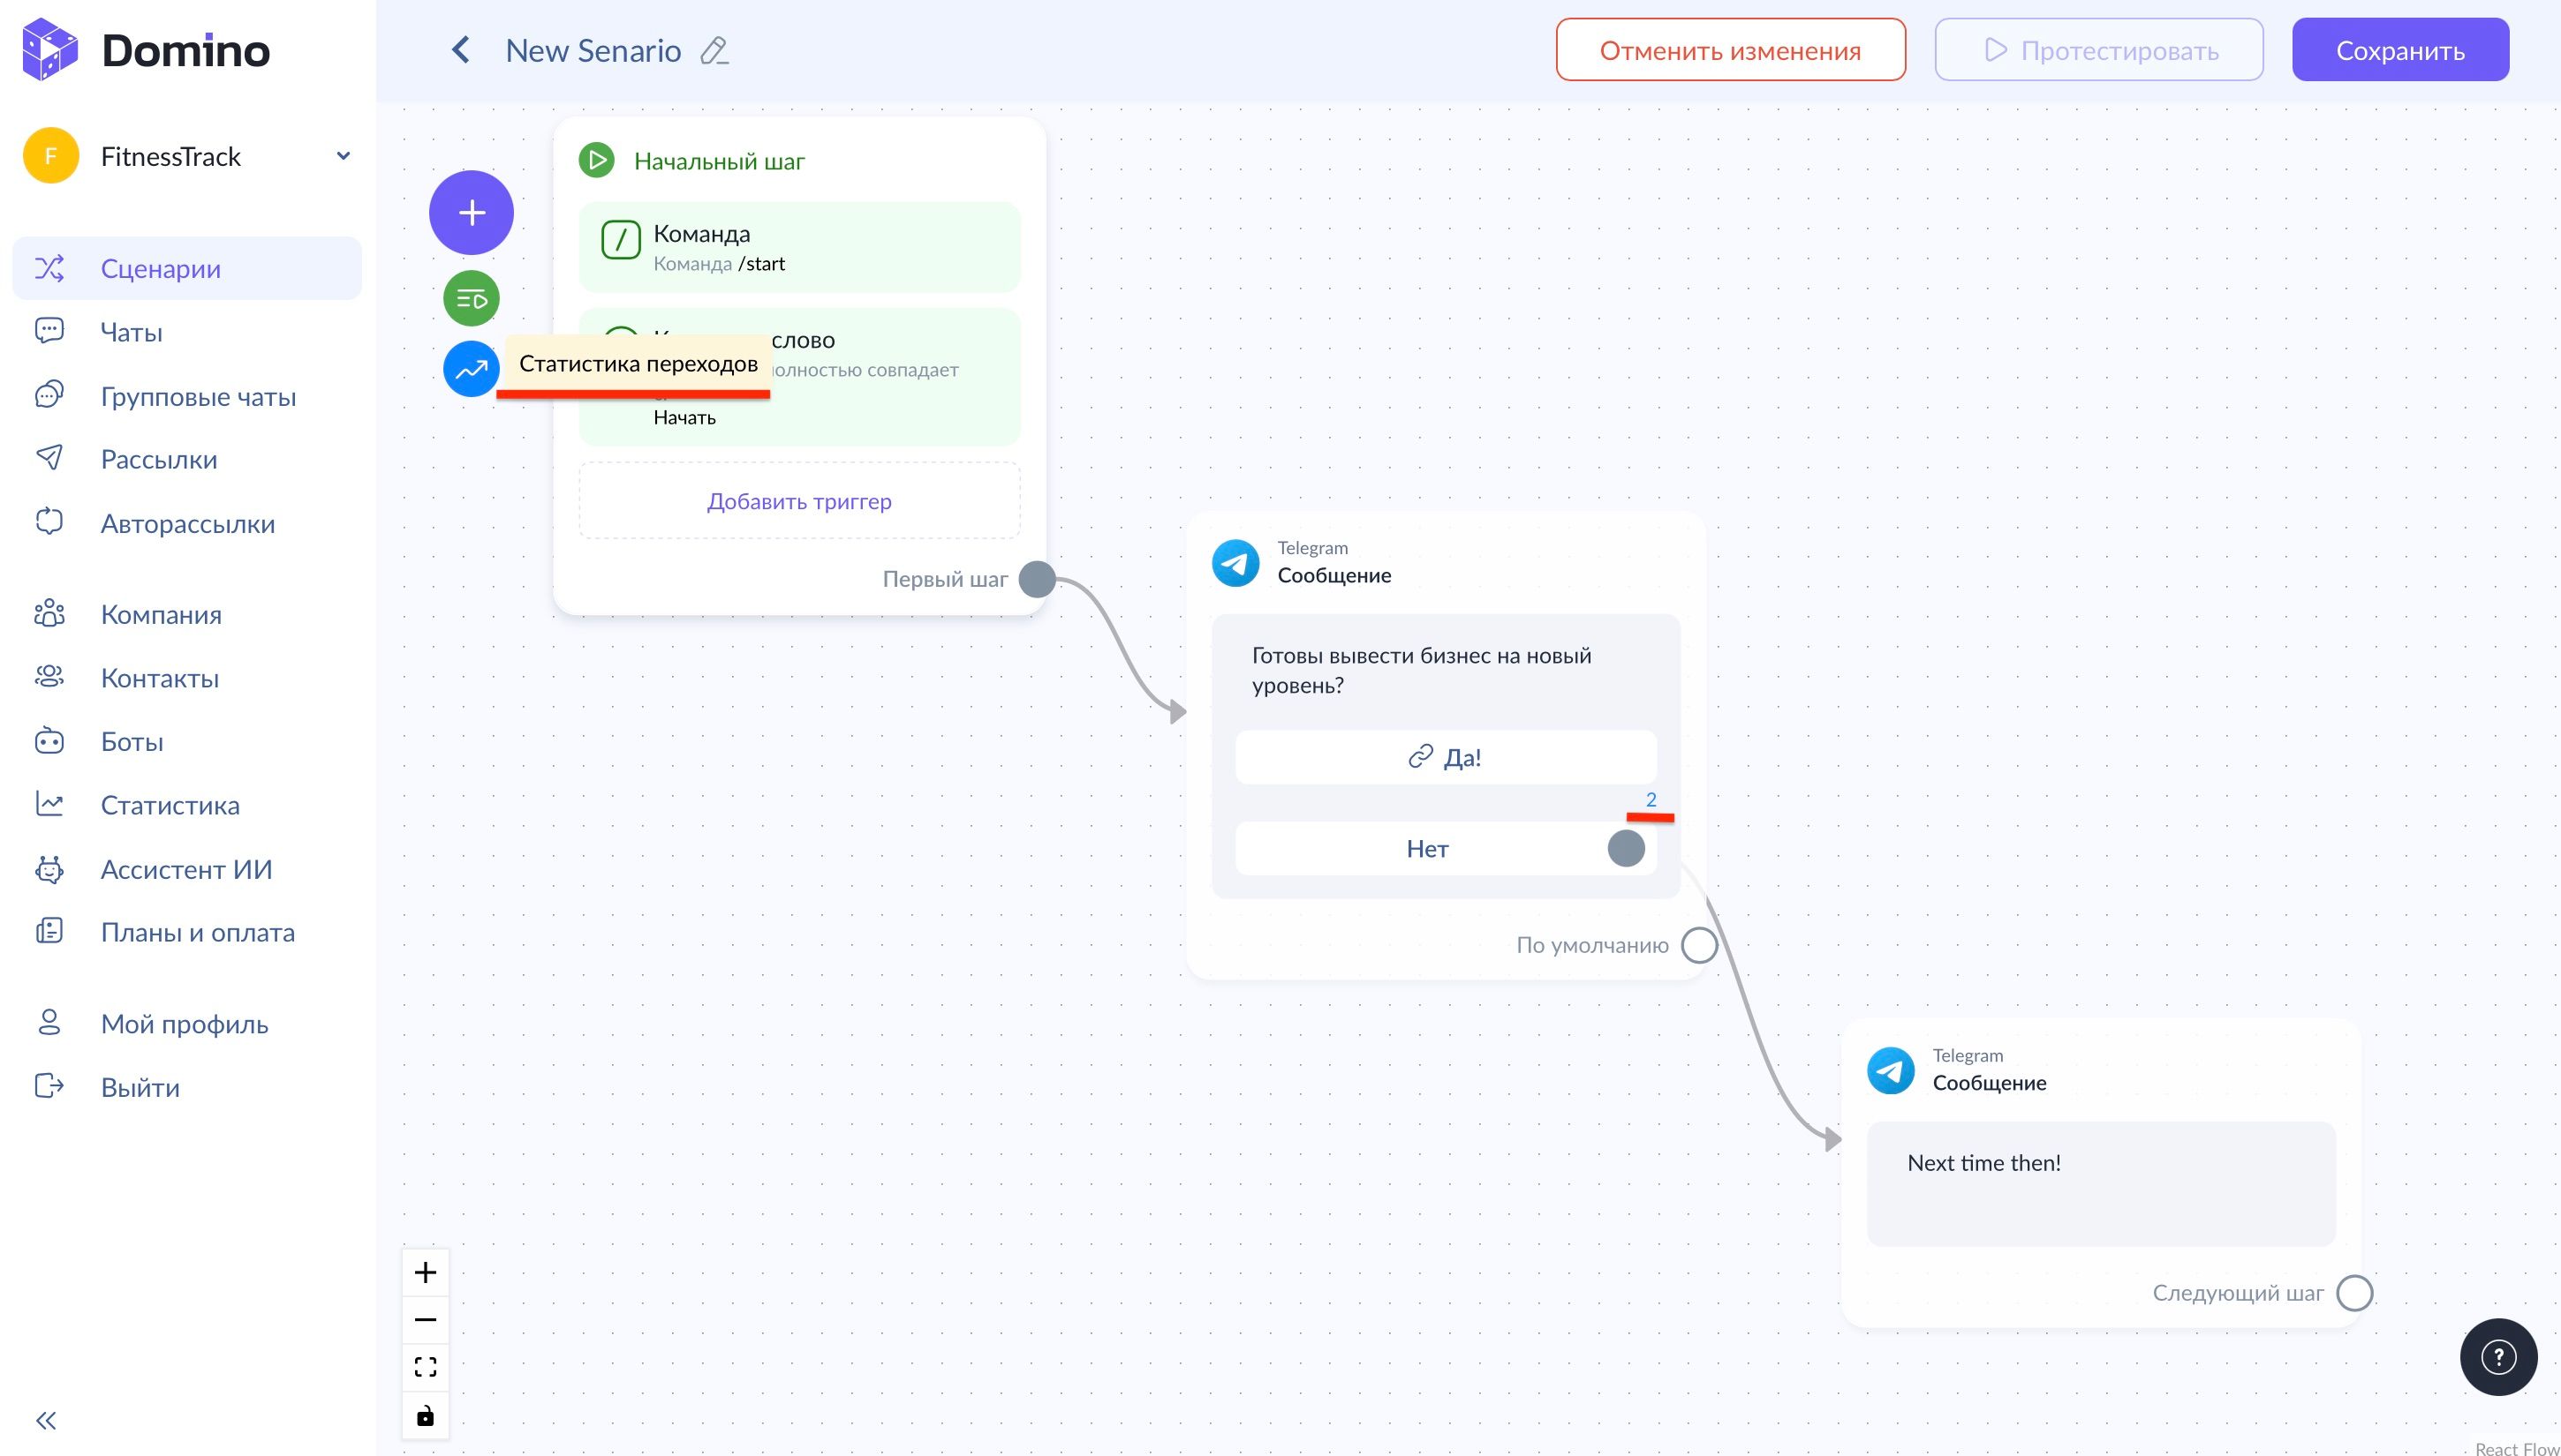Click the 'Следующий шаг' output connector
The height and width of the screenshot is (1456, 2561).
pyautogui.click(x=2353, y=1293)
